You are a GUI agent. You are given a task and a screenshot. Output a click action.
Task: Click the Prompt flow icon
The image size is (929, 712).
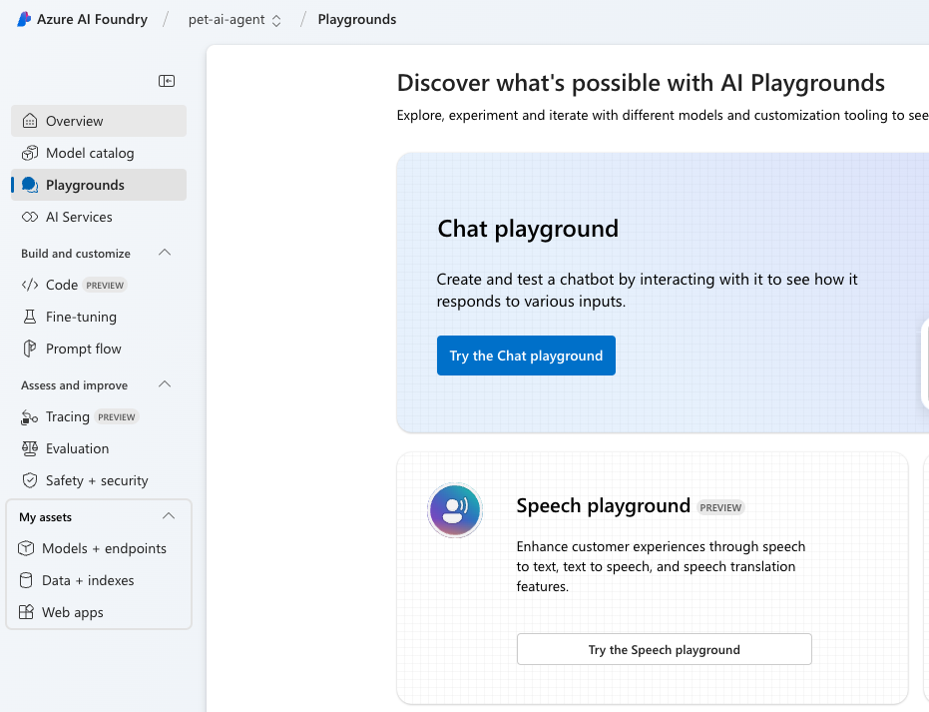coord(30,349)
